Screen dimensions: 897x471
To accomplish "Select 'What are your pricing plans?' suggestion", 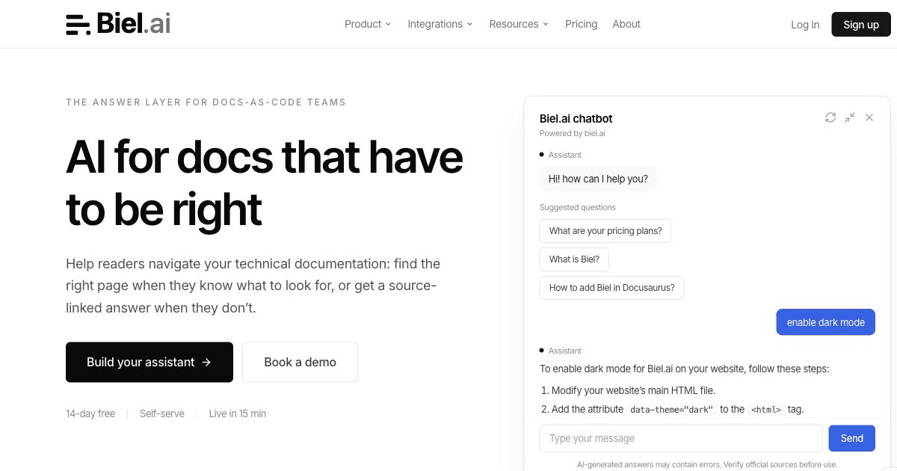I will click(605, 231).
